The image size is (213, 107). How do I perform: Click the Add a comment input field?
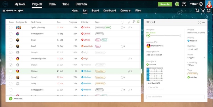[176, 97]
